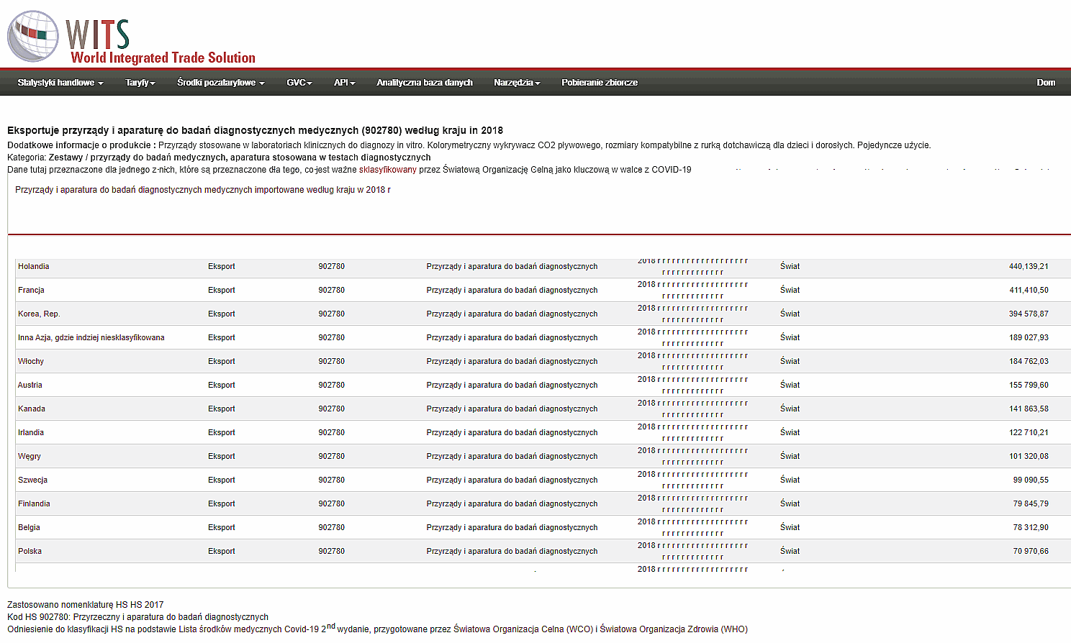Open Analityczna baza danych page
Viewport: 1071px width, 643px height.
click(x=425, y=83)
